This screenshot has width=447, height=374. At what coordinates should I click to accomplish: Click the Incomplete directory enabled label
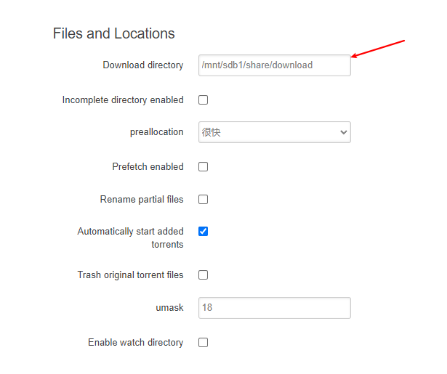pyautogui.click(x=123, y=100)
